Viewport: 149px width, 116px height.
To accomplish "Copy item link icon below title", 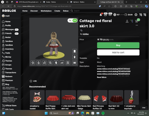I will (x=81, y=30).
